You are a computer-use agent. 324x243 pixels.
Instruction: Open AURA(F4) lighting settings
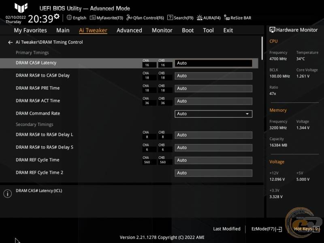click(209, 18)
